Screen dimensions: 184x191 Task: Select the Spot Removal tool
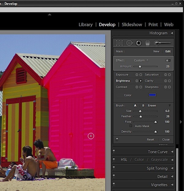click(x=130, y=43)
